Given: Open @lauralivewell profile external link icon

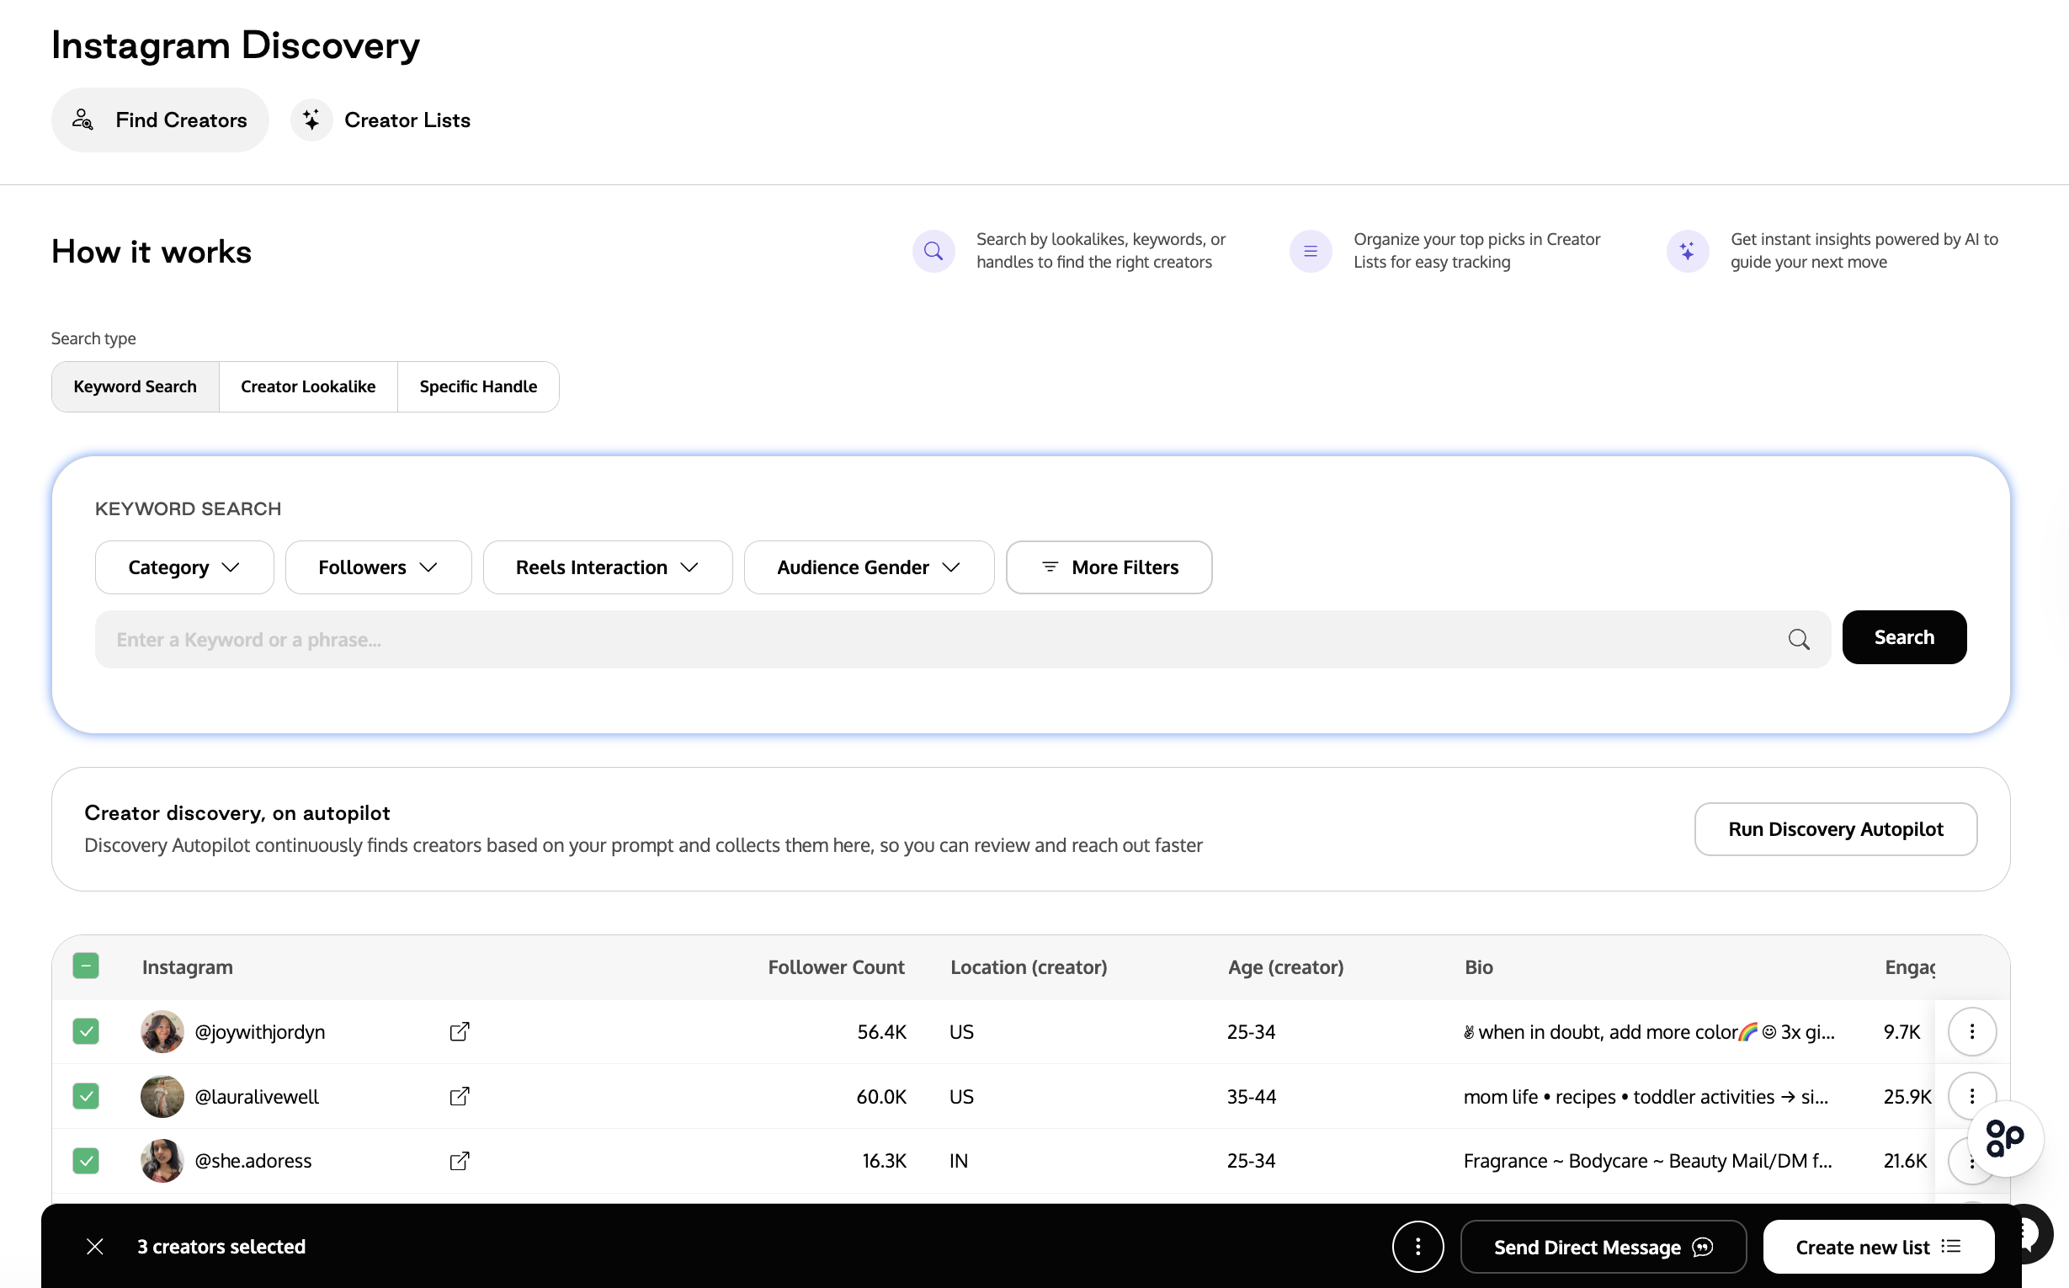Looking at the screenshot, I should point(459,1096).
